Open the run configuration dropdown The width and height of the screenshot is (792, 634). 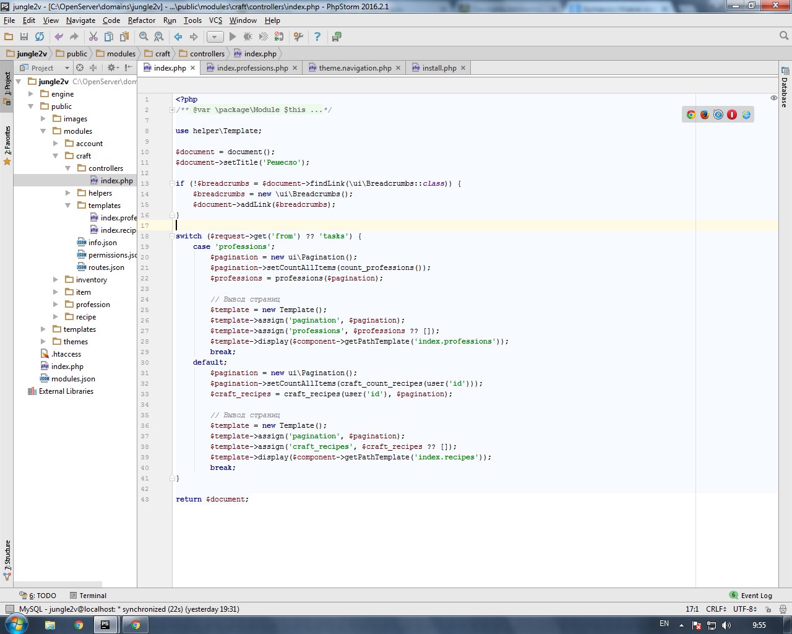point(215,37)
